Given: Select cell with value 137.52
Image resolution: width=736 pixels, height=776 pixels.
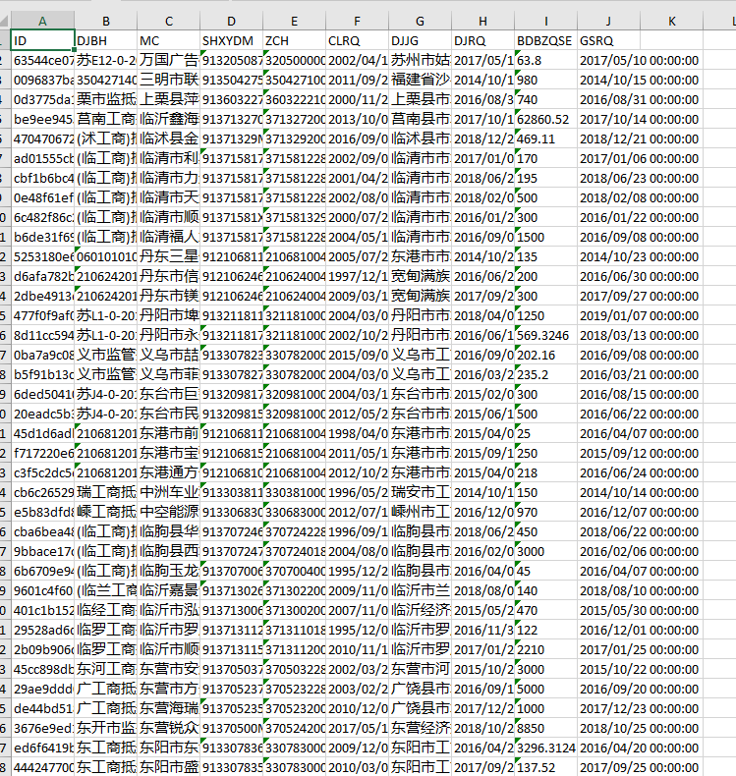Looking at the screenshot, I should click(546, 767).
